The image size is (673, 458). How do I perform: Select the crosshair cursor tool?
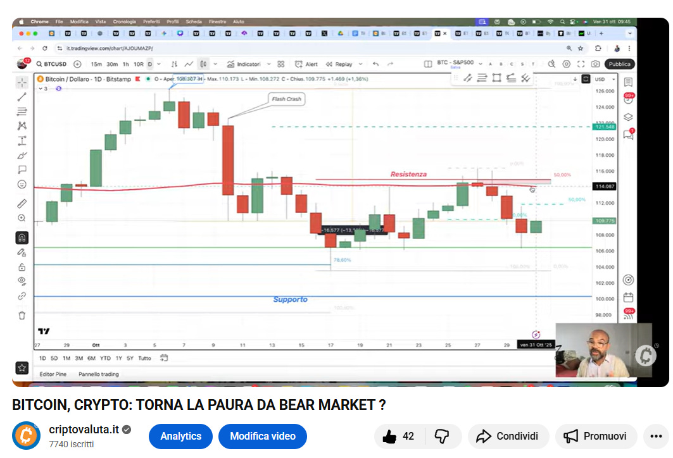tap(22, 82)
